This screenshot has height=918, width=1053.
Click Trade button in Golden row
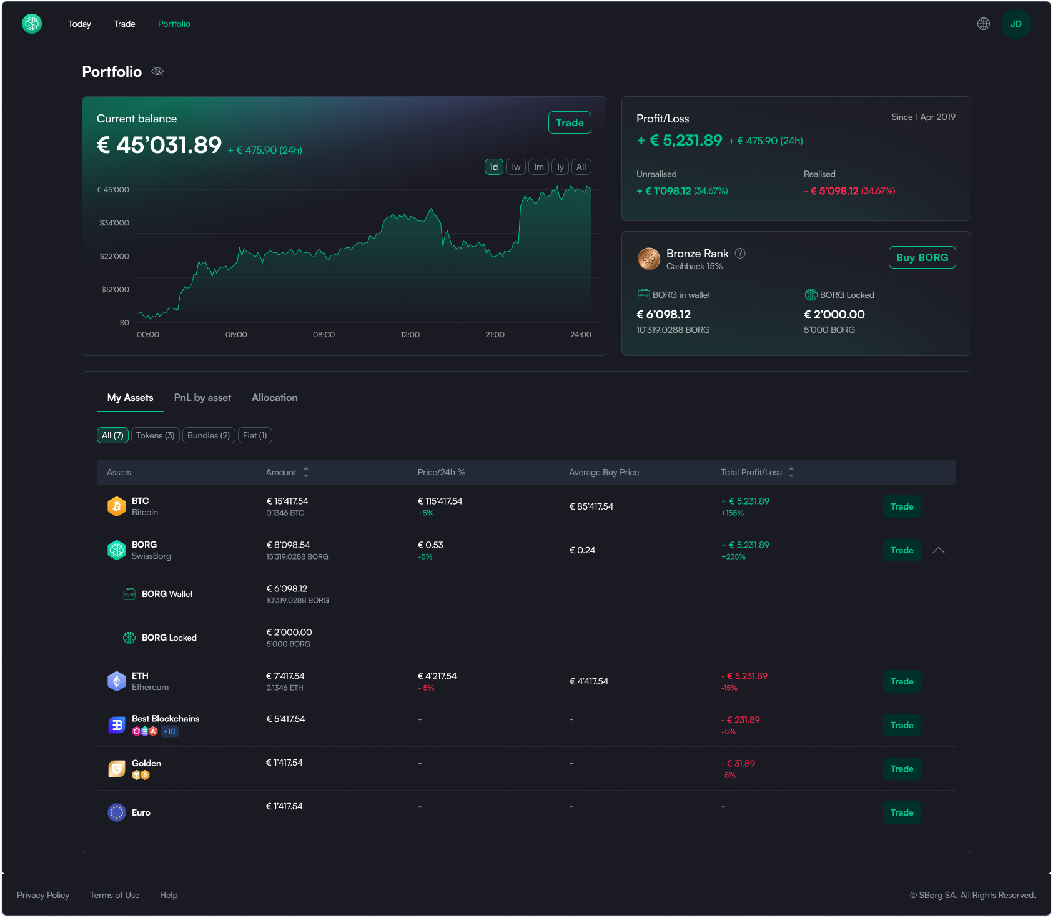[902, 769]
